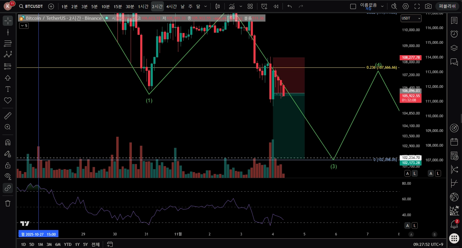
Task: Switch the chart to fullscreen mode
Action: pos(417,6)
